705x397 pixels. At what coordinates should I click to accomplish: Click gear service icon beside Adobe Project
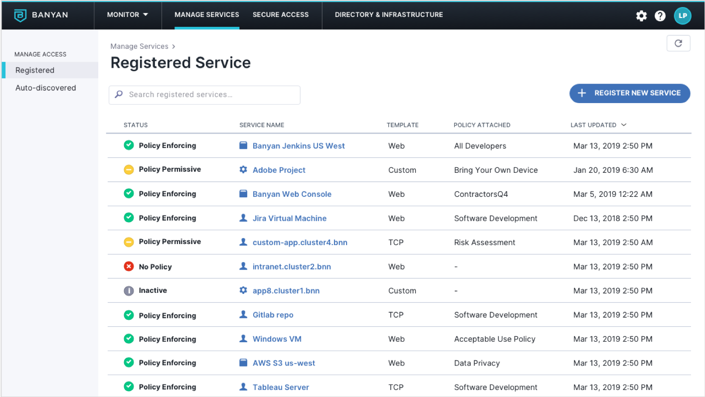pos(243,169)
